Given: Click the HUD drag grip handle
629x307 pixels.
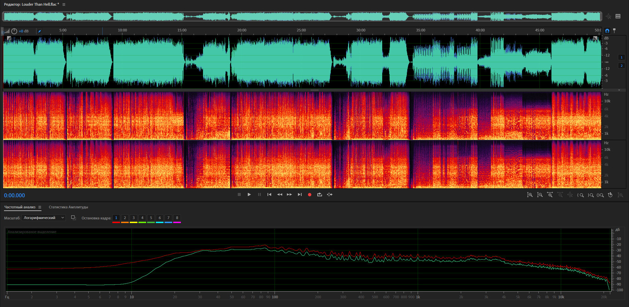Looking at the screenshot, I should click(x=2, y=31).
